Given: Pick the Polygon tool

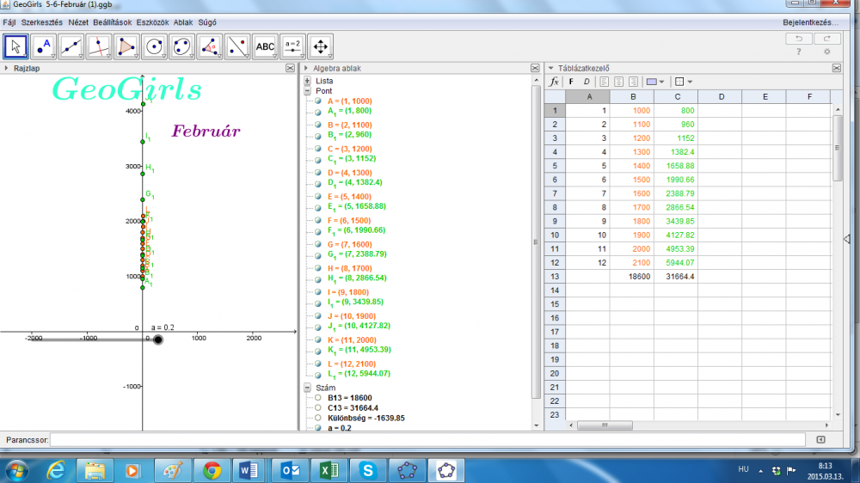Looking at the screenshot, I should point(126,46).
